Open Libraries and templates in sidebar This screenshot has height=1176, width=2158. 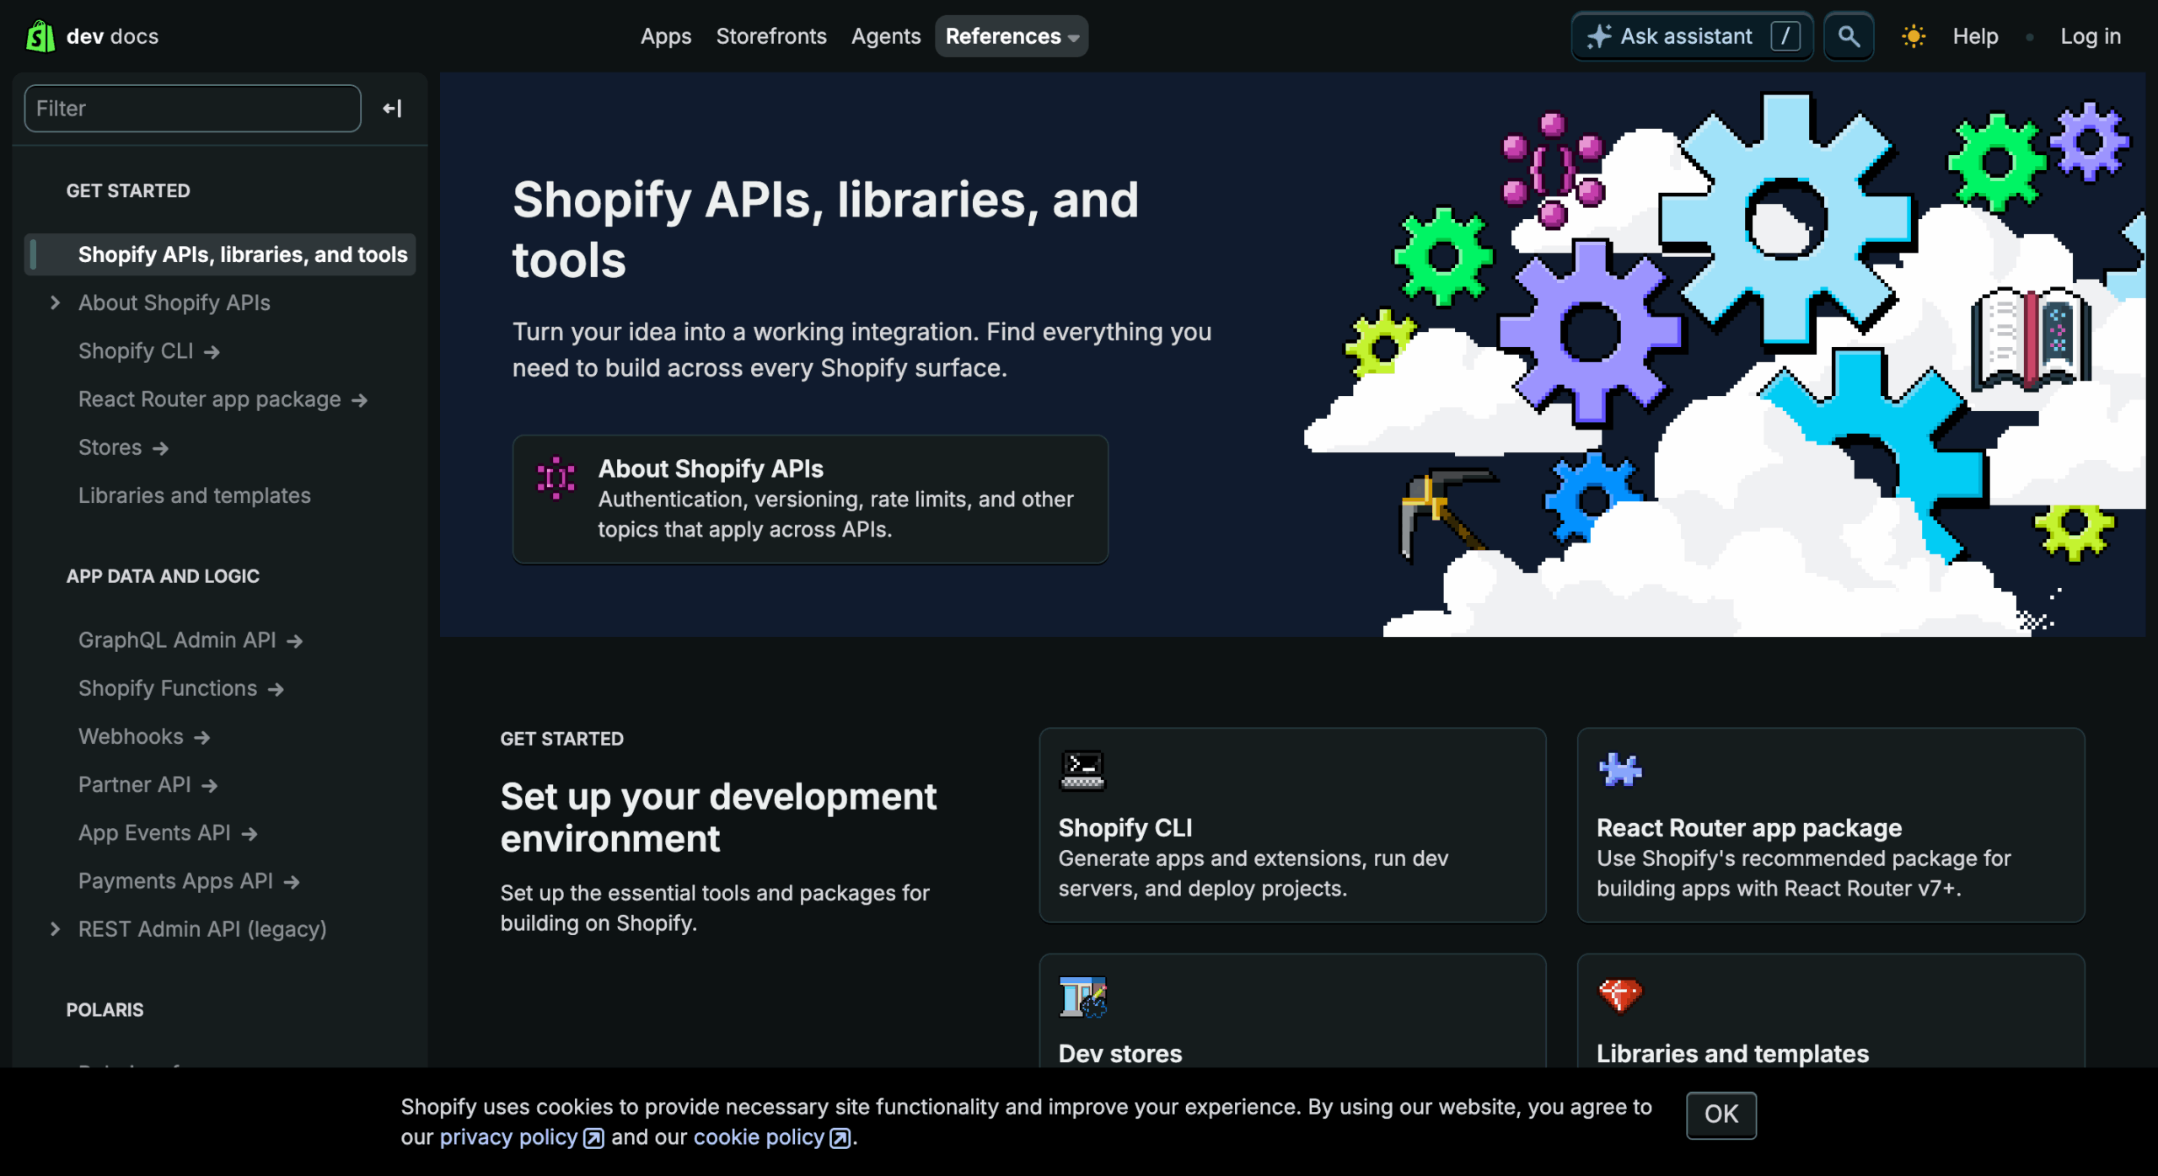pyautogui.click(x=195, y=495)
